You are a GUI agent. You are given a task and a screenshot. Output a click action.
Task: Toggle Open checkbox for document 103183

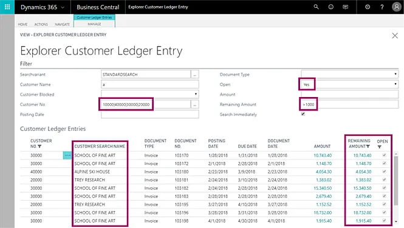(x=384, y=196)
